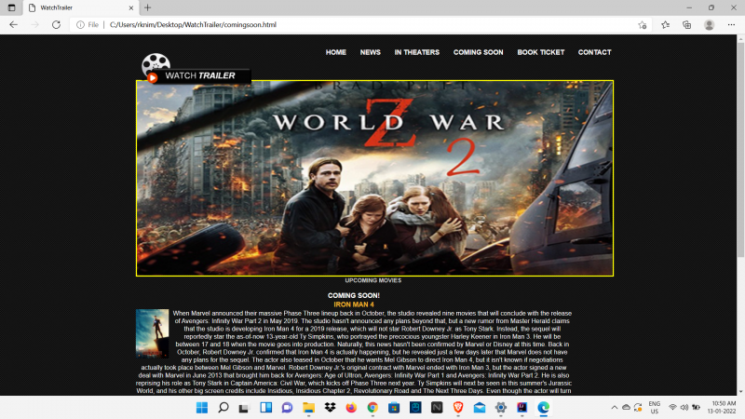Open Windows Search from the taskbar
This screenshot has width=745, height=419.
223,408
